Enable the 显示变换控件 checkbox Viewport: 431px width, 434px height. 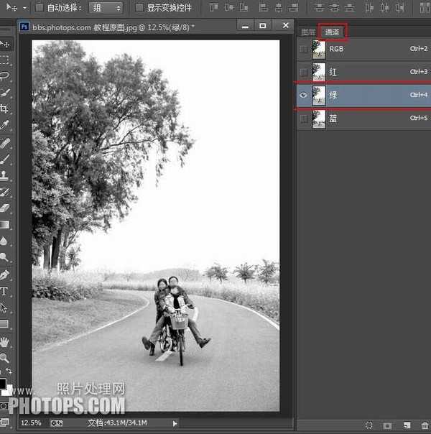pyautogui.click(x=139, y=8)
